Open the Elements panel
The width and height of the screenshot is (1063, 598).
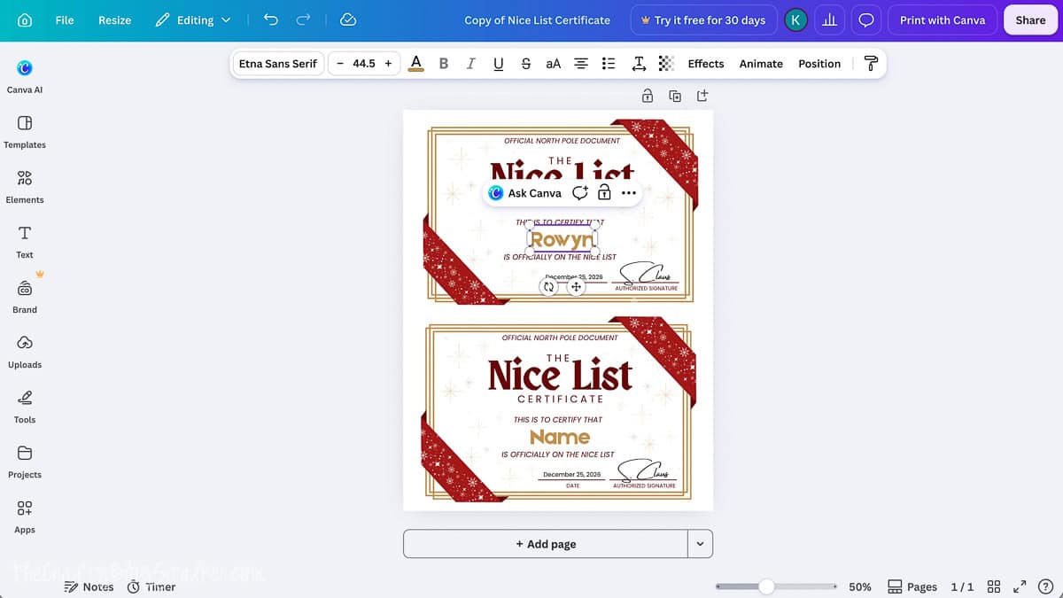[25, 186]
